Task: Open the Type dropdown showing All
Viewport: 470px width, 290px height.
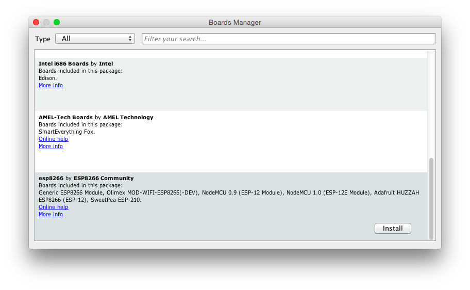Action: [95, 39]
